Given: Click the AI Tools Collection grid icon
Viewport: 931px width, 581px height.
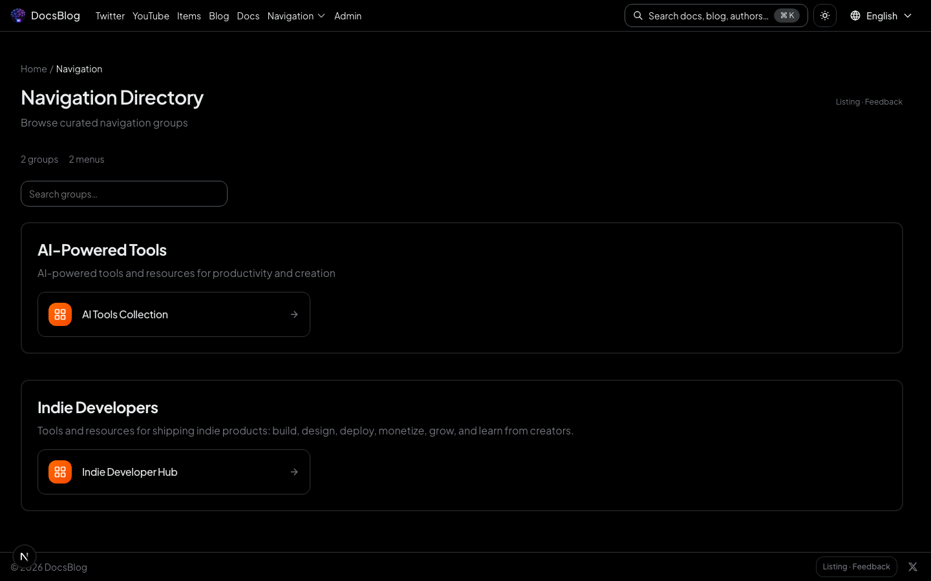Looking at the screenshot, I should pyautogui.click(x=60, y=314).
